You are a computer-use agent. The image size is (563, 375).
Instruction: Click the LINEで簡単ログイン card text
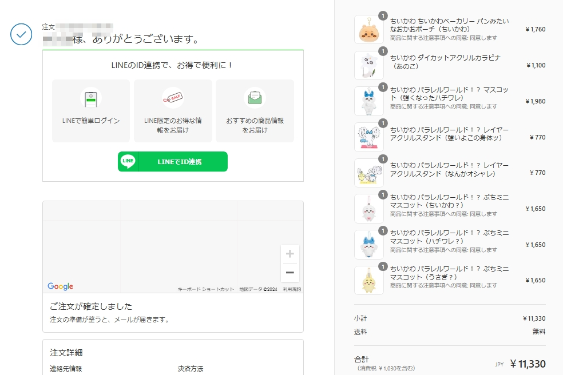pyautogui.click(x=91, y=121)
